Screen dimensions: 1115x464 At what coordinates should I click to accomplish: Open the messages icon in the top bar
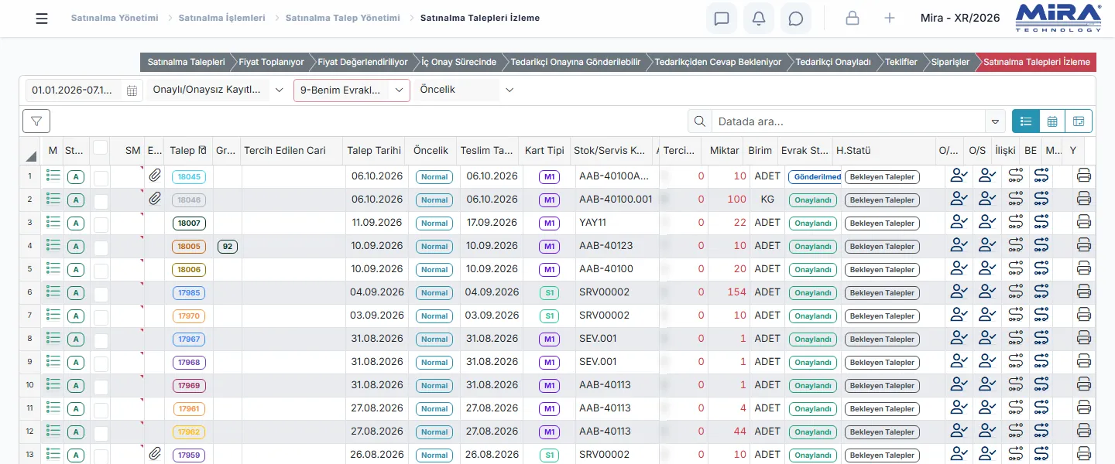pos(722,19)
